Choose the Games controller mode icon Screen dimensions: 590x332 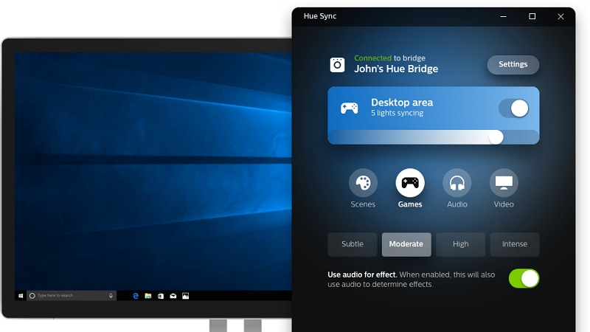coord(410,183)
